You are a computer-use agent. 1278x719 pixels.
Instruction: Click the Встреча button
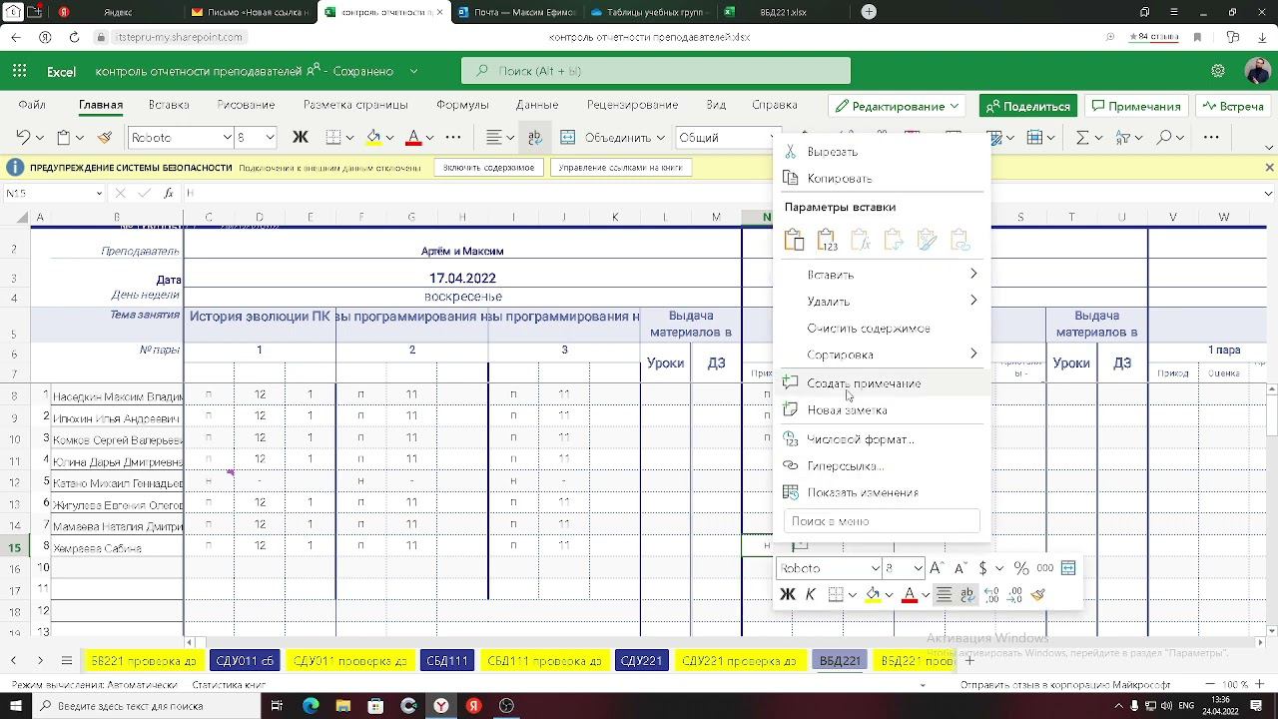tap(1234, 106)
